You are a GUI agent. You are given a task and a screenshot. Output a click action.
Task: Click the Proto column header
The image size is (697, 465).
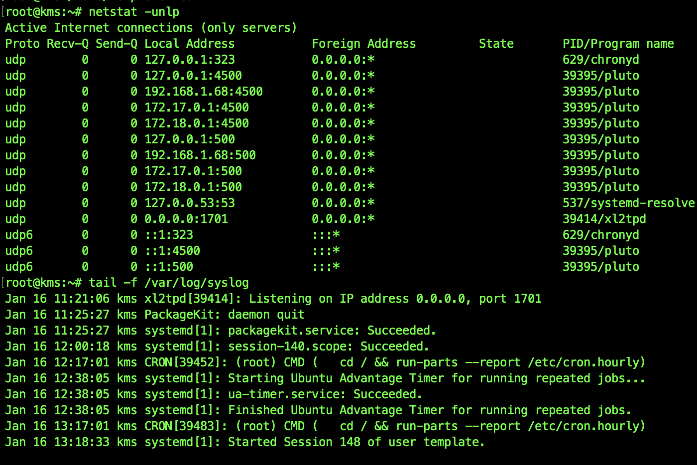click(x=21, y=43)
